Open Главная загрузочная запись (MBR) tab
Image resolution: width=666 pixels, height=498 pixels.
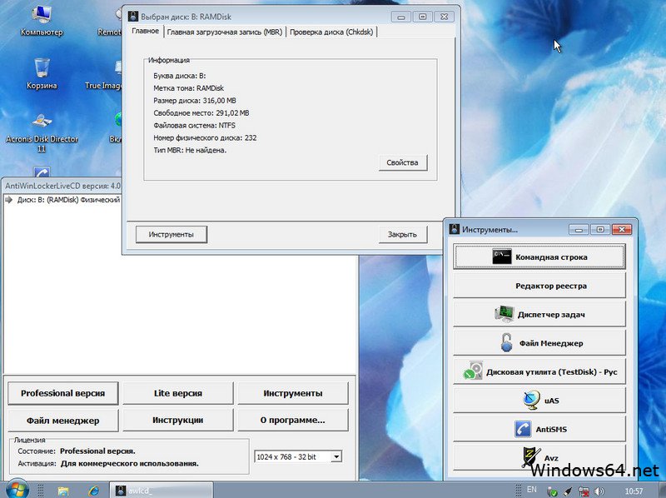pos(224,32)
